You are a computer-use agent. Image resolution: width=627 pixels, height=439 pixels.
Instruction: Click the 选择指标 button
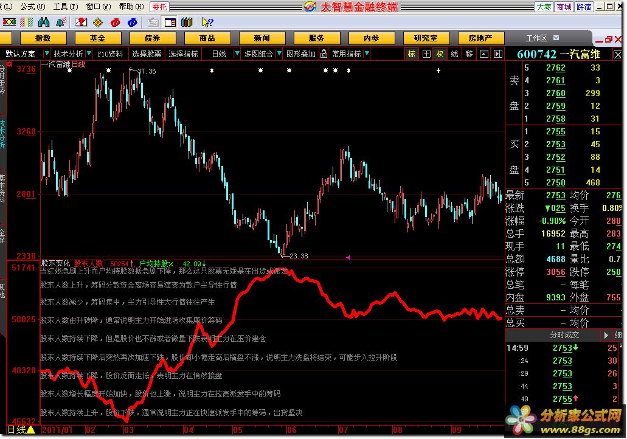(x=183, y=54)
